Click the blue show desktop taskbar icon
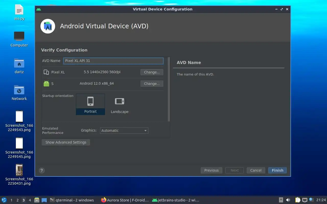Image resolution: width=327 pixels, height=204 pixels. click(44, 200)
